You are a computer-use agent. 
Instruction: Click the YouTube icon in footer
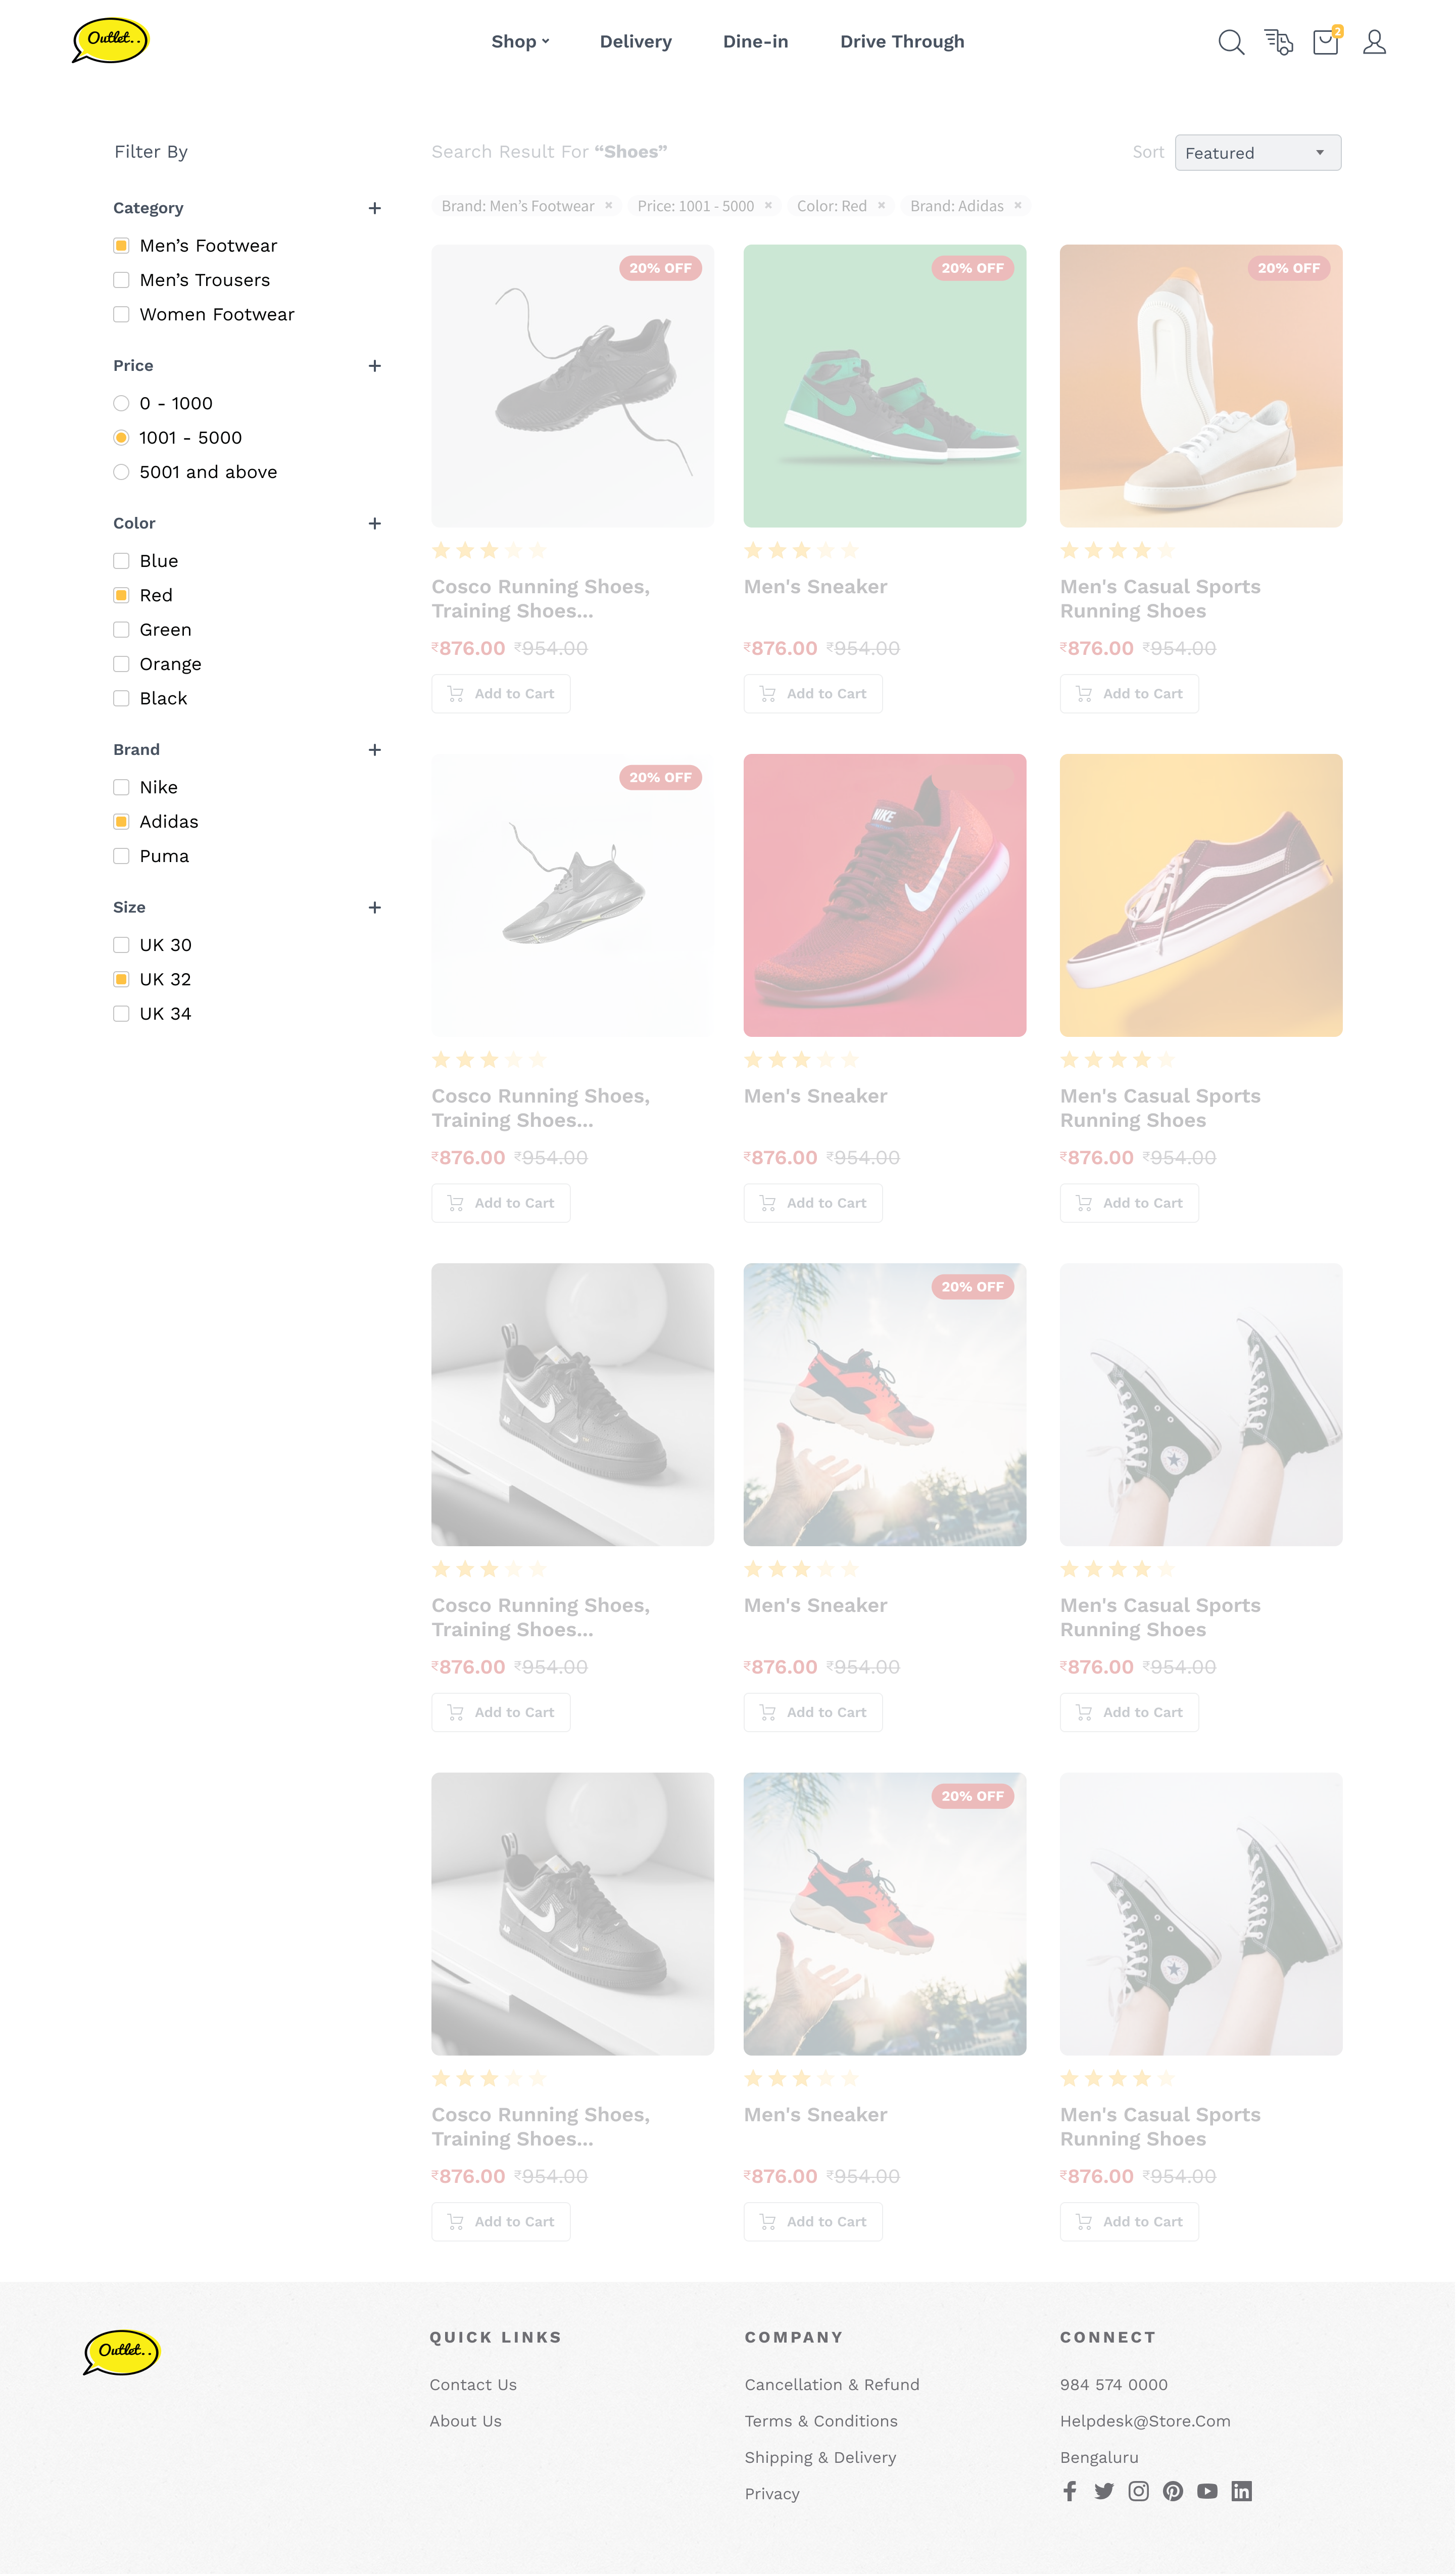coord(1207,2491)
